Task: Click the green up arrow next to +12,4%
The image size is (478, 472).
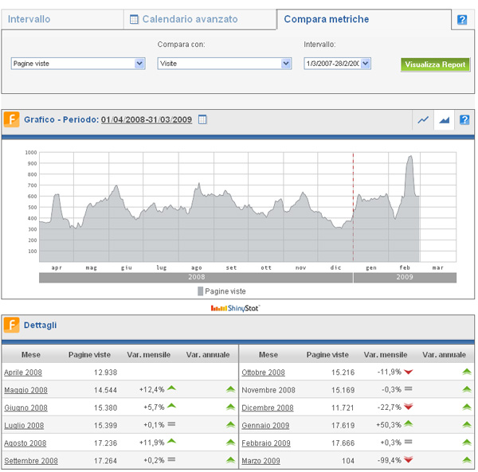Action: (x=171, y=388)
